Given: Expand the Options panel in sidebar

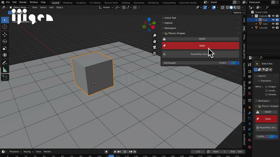Looking at the screenshot, I should point(168,23).
